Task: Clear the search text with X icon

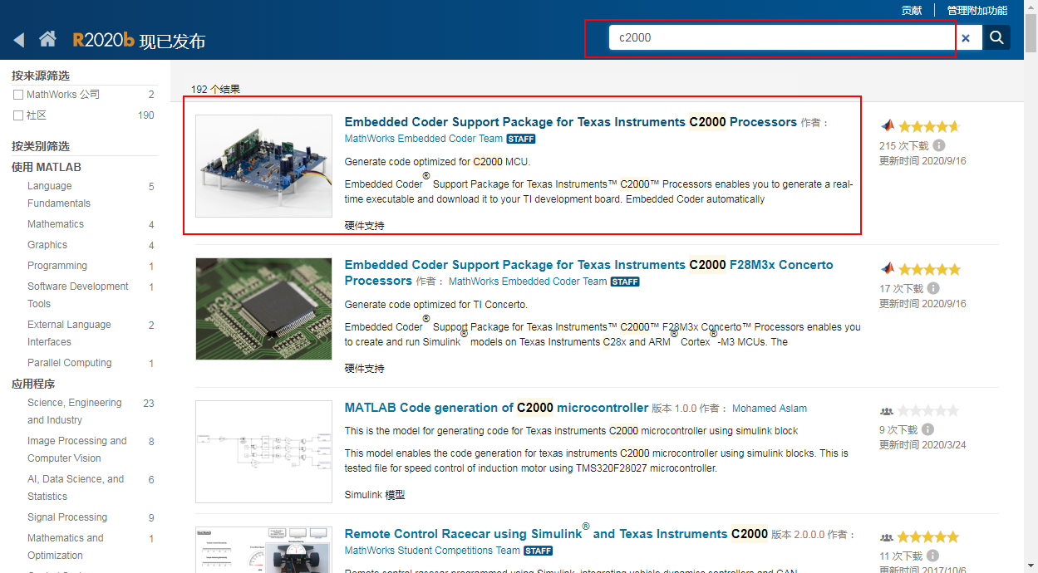Action: [x=966, y=37]
